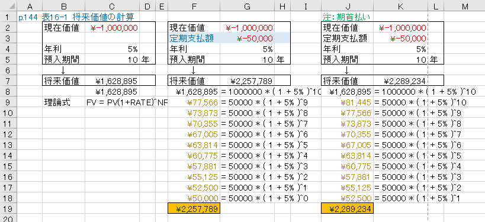This screenshot has height=222, width=485.
Task: Select cell J9 with ¥81,445
Action: 347,102
